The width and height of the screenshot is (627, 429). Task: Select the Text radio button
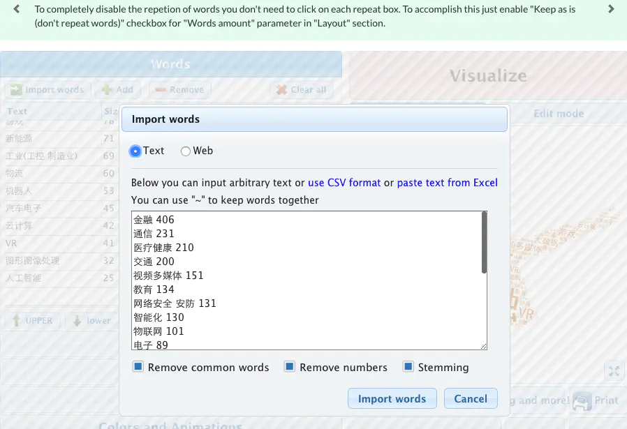coord(135,151)
